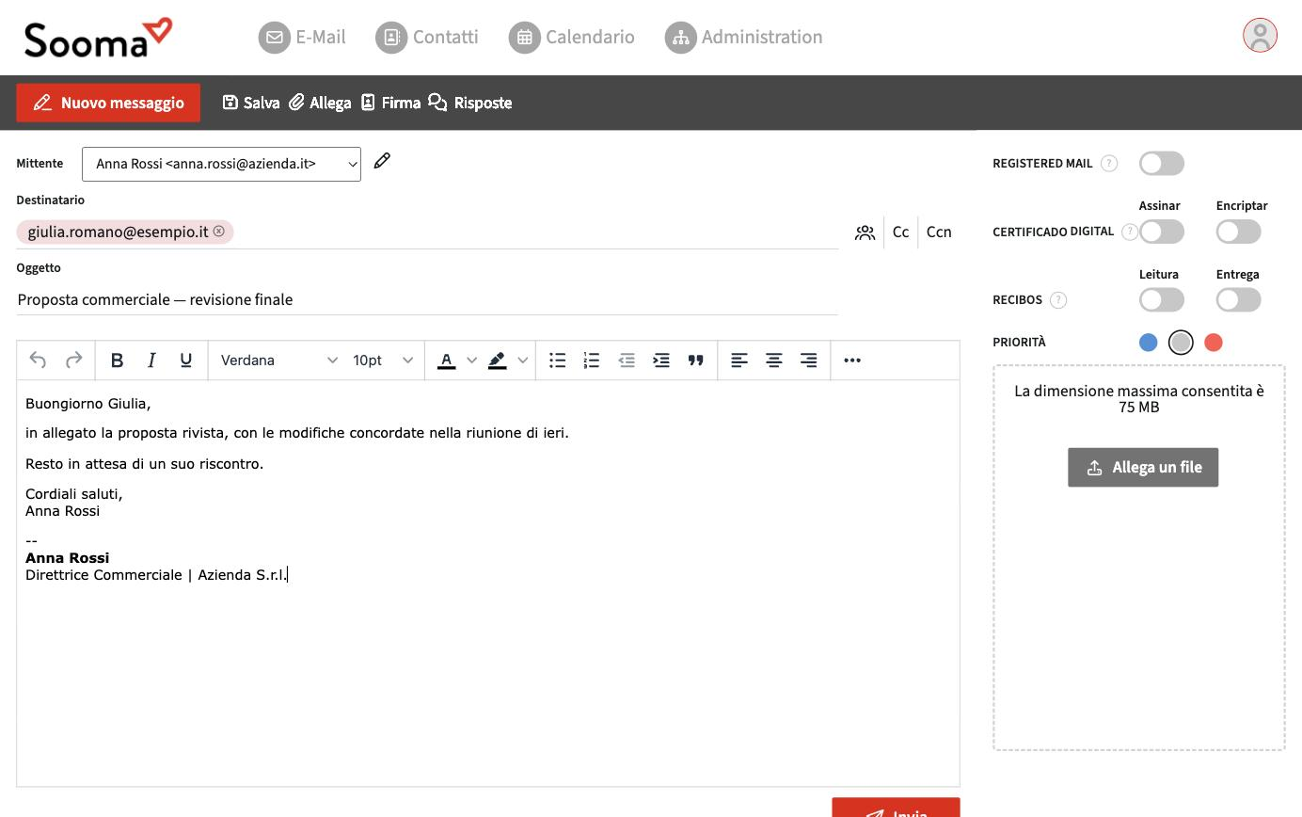Click the undo arrow in the editor toolbar
The width and height of the screenshot is (1302, 817).
(x=38, y=360)
